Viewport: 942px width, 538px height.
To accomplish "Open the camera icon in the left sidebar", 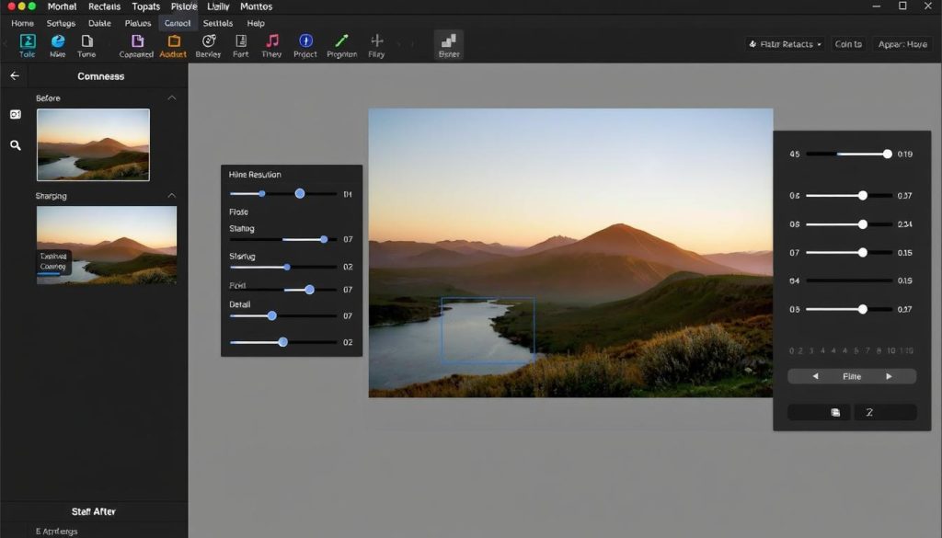I will tap(14, 114).
